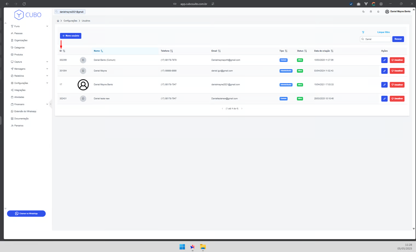The image size is (416, 252).
Task: Click the user search field containing Daniel
Action: point(377,39)
